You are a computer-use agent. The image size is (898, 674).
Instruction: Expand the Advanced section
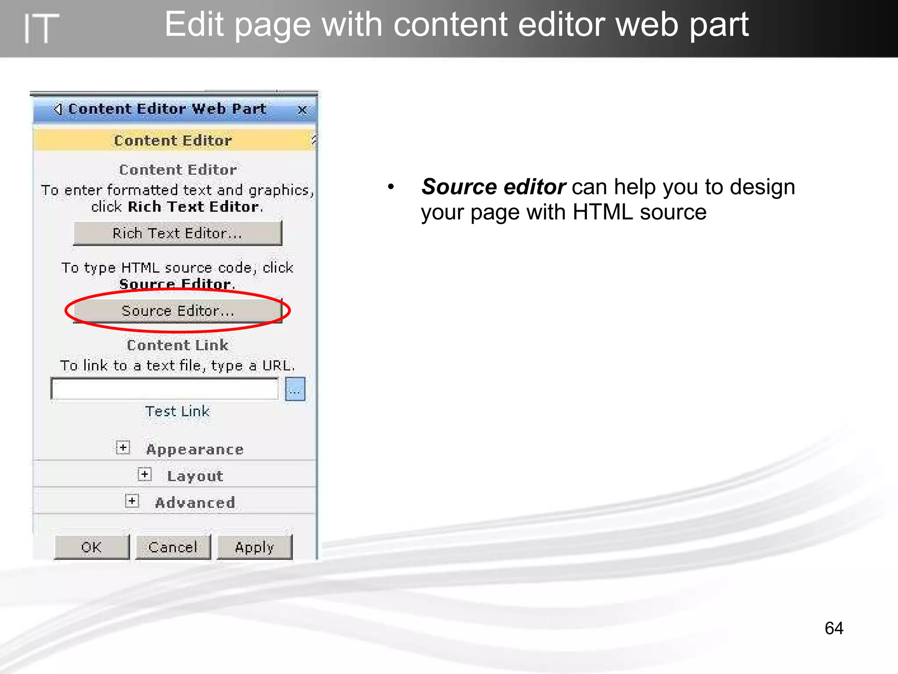(132, 501)
